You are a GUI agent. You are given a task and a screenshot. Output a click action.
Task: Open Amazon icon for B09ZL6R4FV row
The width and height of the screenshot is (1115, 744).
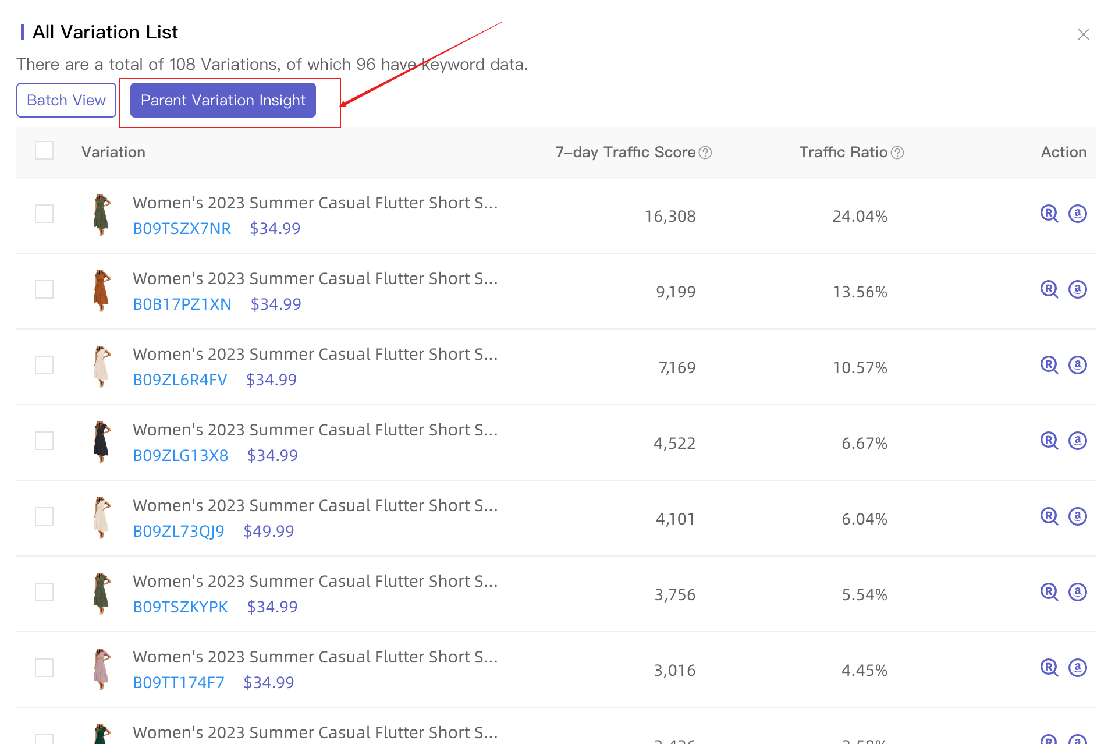[x=1078, y=365]
